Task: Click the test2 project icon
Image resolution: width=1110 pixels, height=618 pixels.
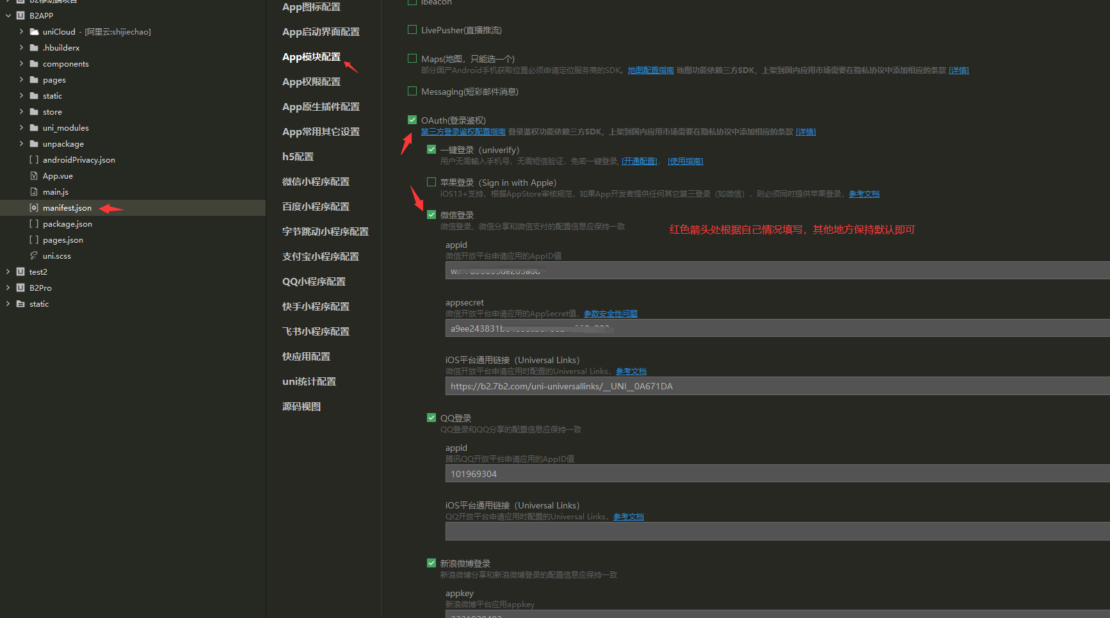Action: click(20, 272)
